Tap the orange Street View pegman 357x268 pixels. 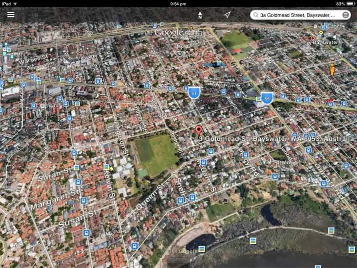(333, 69)
